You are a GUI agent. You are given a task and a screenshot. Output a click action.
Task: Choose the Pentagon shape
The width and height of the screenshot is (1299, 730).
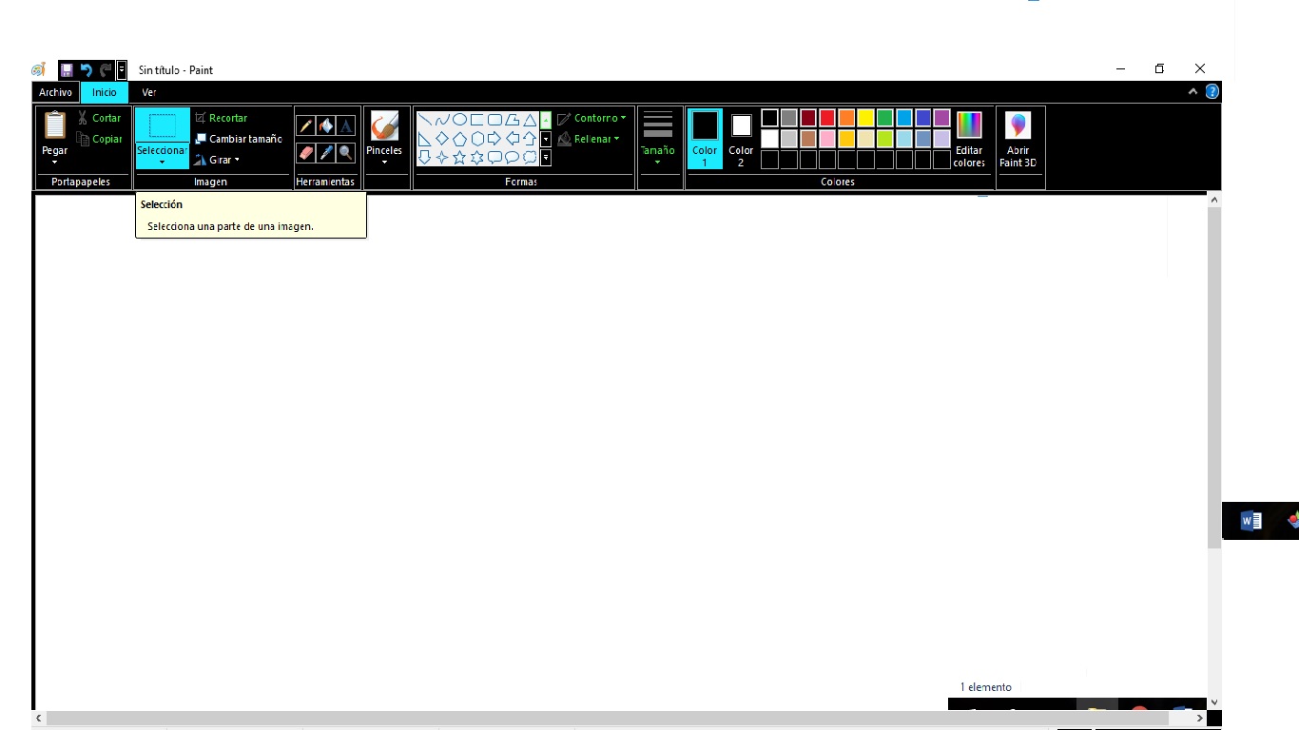(x=459, y=139)
